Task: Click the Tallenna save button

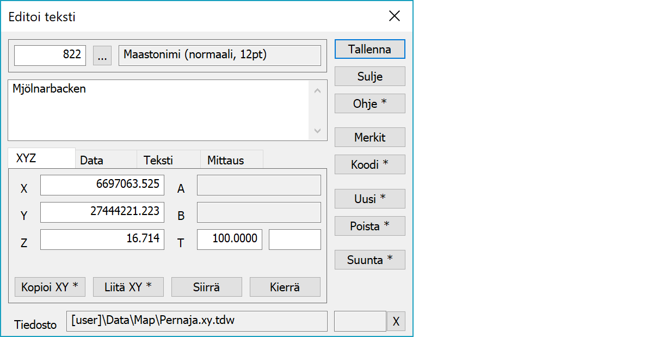Action: click(369, 49)
